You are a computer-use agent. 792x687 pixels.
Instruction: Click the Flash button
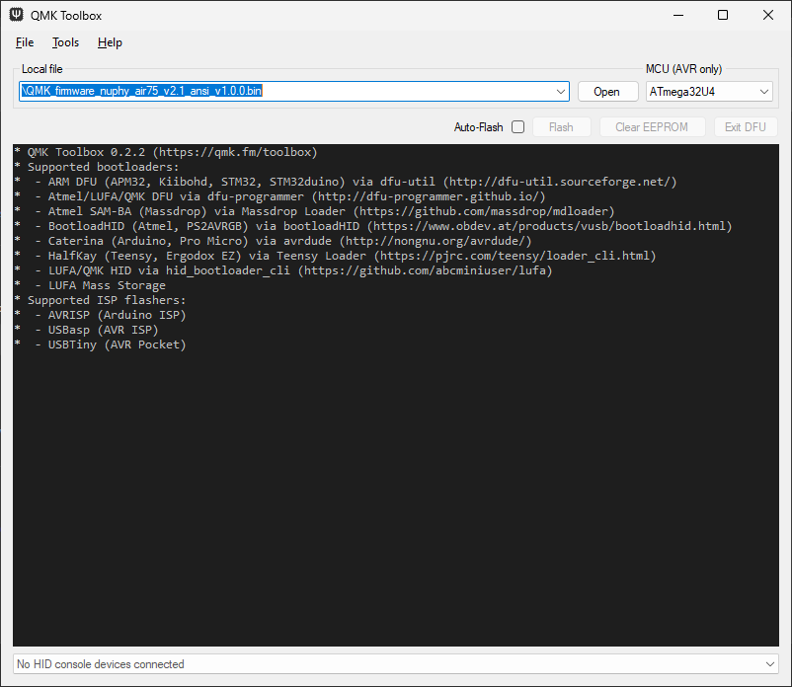coord(561,127)
